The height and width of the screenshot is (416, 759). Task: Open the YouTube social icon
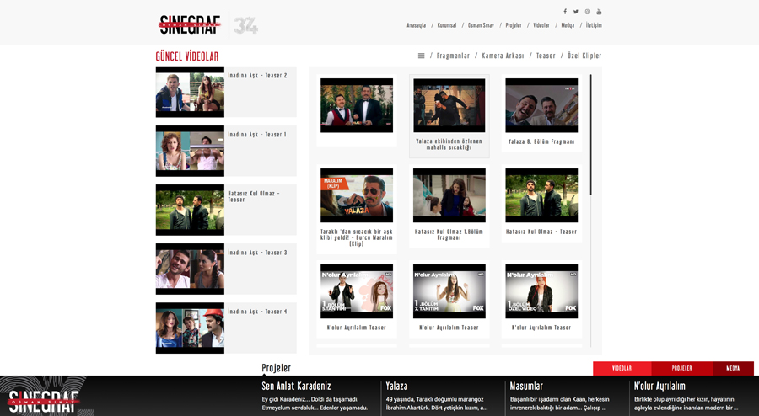pyautogui.click(x=599, y=12)
